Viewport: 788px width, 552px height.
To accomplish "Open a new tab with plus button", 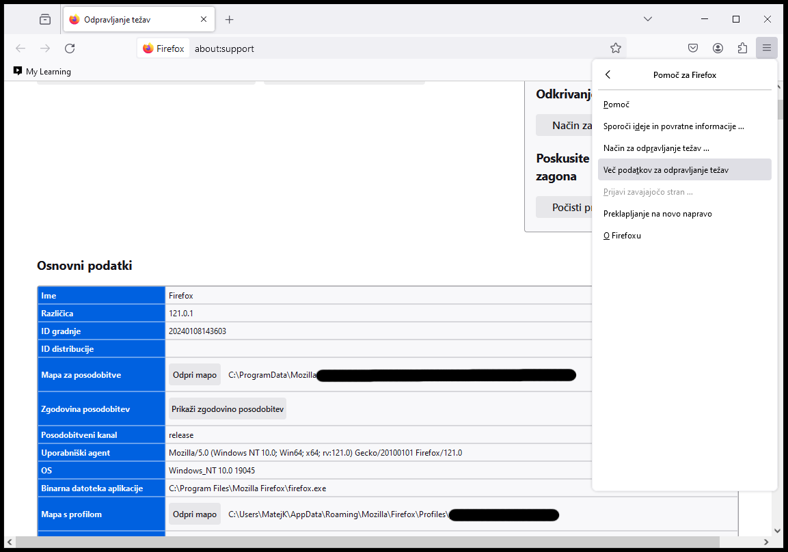I will pyautogui.click(x=229, y=20).
